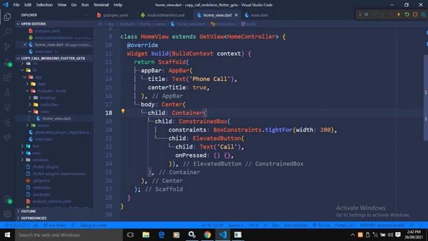
Task: Open the Go menu
Action: coord(74,5)
